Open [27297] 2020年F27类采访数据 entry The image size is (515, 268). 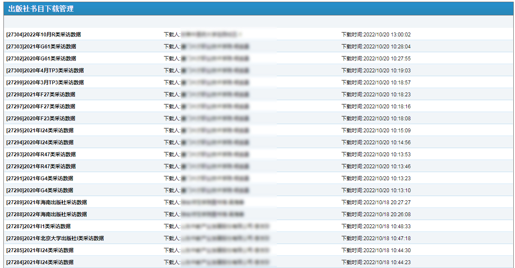[41, 107]
